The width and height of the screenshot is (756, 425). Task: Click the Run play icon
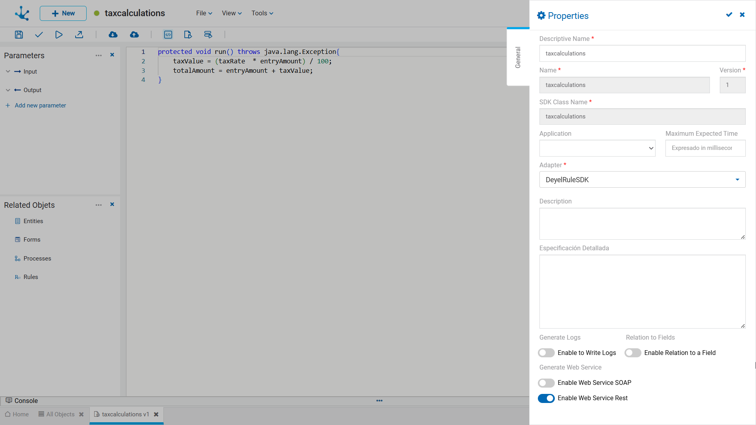pos(59,35)
